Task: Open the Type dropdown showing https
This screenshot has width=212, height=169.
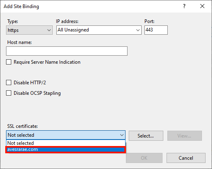Action: (x=29, y=30)
